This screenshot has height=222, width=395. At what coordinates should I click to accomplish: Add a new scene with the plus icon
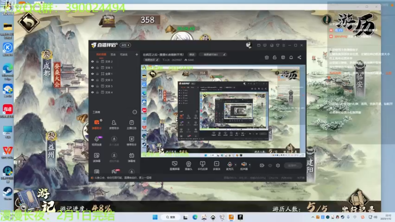tap(137, 54)
